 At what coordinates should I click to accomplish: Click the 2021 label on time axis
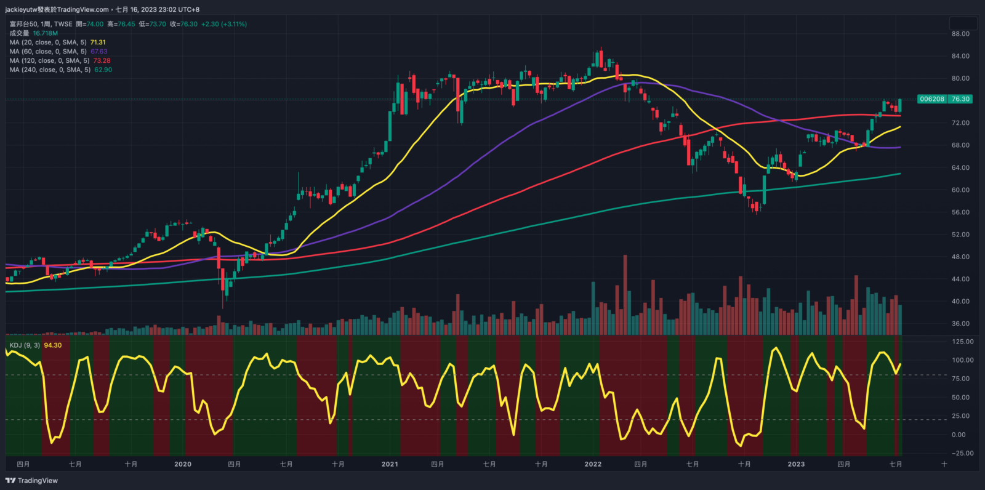[x=390, y=464]
